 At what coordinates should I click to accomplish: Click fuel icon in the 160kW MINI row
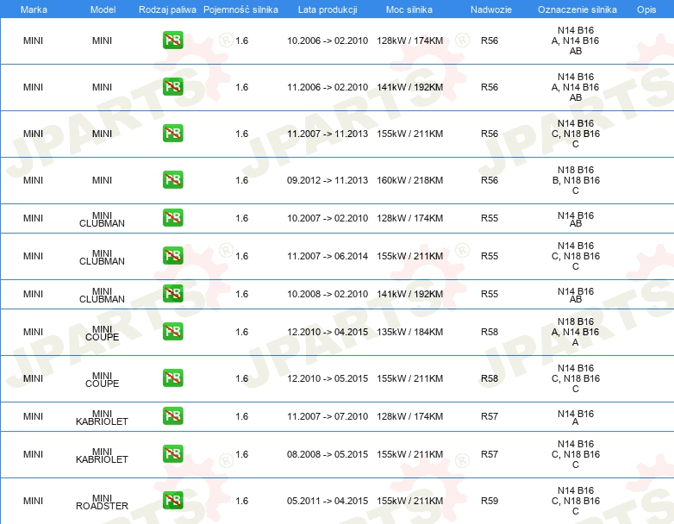172,179
